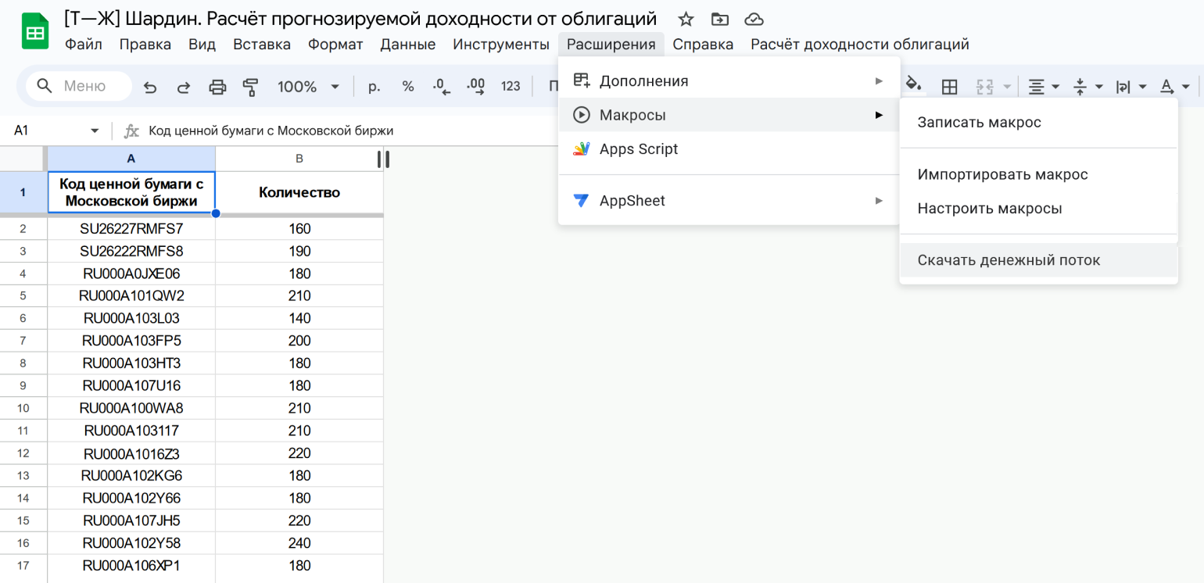
Task: Open the Name Box dropdown arrow
Action: coord(95,131)
